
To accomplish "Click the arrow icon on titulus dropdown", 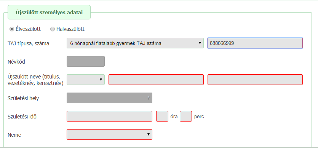I will [x=101, y=80].
